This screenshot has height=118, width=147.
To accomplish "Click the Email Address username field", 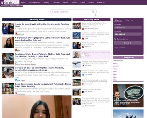I will coord(128,27).
